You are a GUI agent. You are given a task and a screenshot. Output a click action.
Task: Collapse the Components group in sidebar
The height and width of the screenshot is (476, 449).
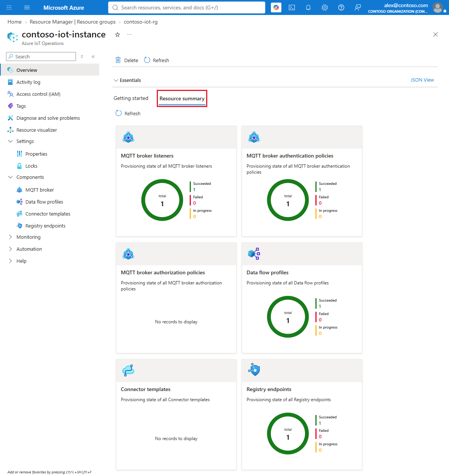click(x=10, y=177)
